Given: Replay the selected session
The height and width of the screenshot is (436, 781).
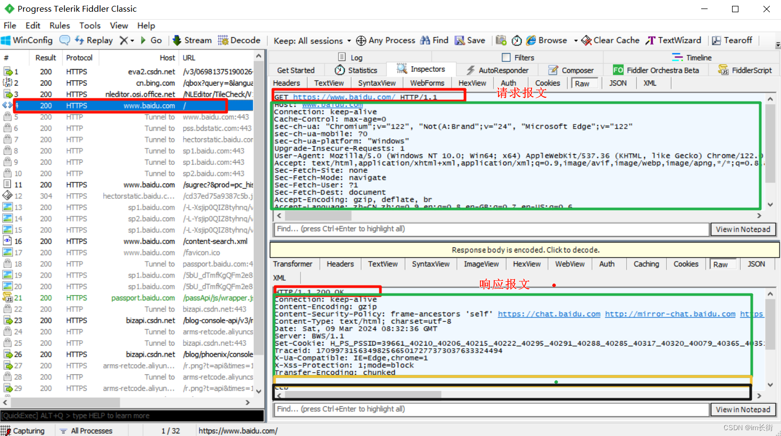Looking at the screenshot, I should pos(94,40).
